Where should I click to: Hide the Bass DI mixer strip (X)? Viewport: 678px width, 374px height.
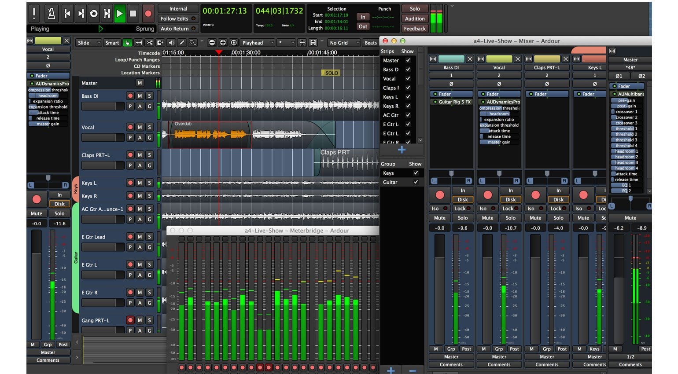coord(470,59)
